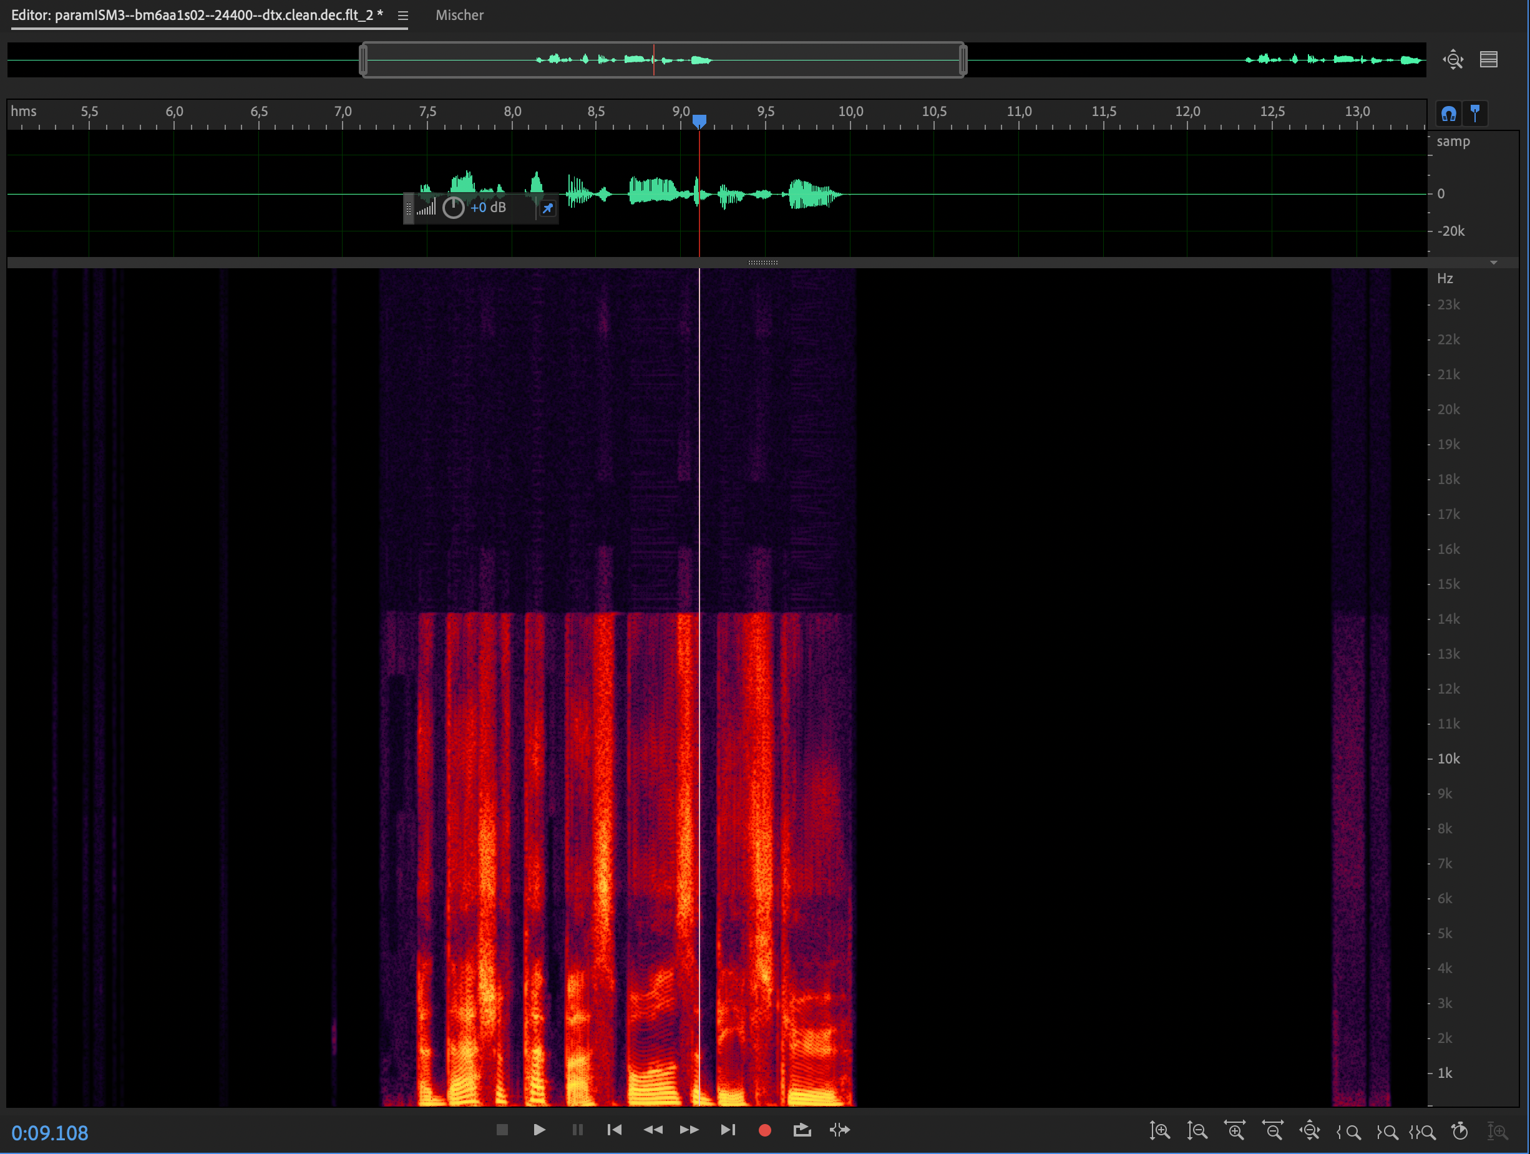The height and width of the screenshot is (1154, 1530).
Task: Expand the spectral display options arrow
Action: pos(1493,263)
